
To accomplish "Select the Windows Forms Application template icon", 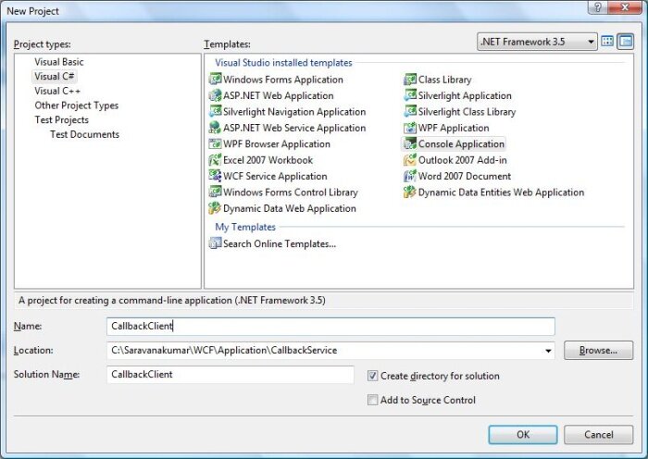I will (x=216, y=80).
